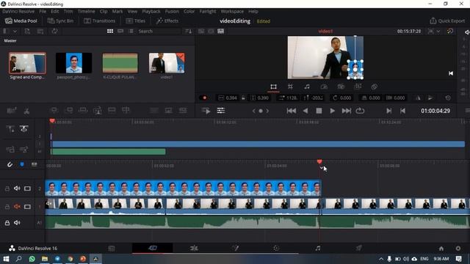
Task: Open the Media Pool panel
Action: coord(21,21)
